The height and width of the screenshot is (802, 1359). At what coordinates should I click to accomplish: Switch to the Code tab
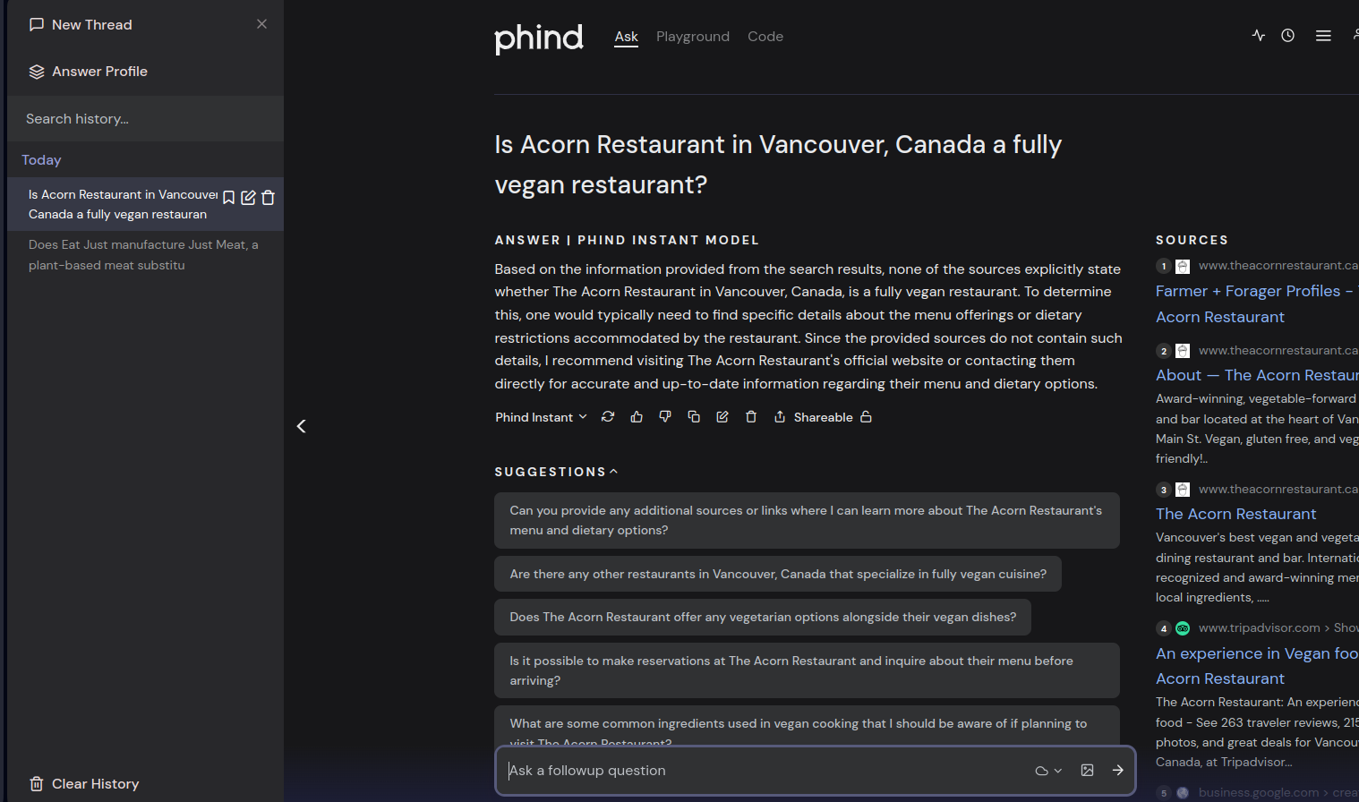765,37
